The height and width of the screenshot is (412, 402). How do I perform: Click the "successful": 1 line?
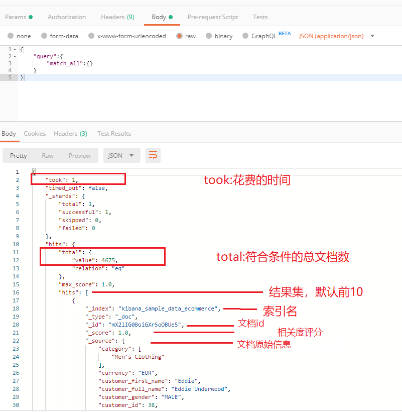pos(85,212)
